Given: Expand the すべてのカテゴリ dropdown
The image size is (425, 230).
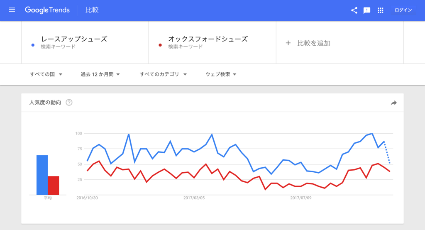Looking at the screenshot, I should (163, 74).
